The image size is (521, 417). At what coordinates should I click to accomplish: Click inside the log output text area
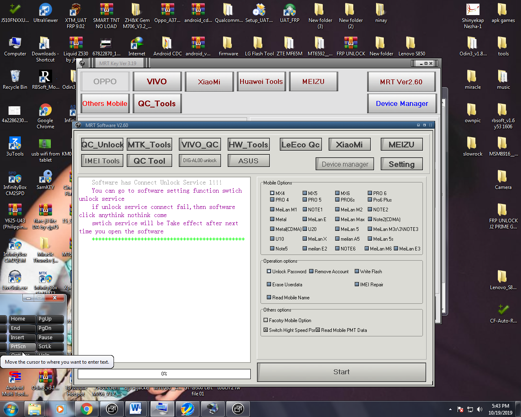[164, 270]
